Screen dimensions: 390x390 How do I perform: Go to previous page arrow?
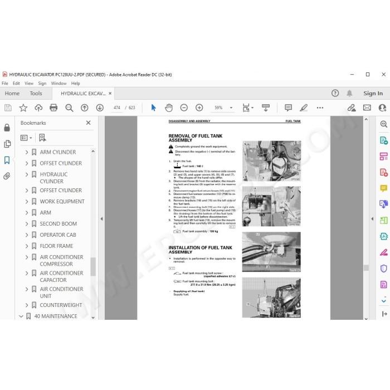[x=85, y=108]
